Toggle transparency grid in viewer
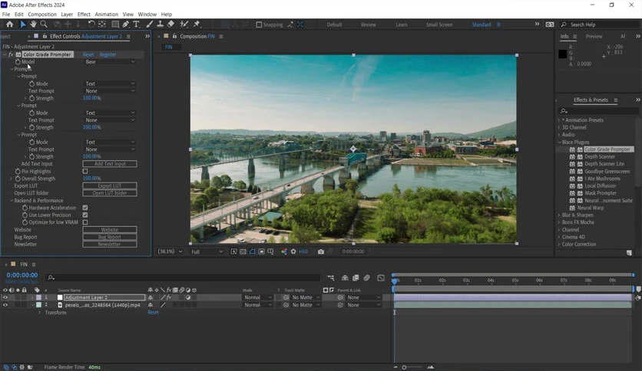Viewport: 642px width, 371px height. click(243, 251)
